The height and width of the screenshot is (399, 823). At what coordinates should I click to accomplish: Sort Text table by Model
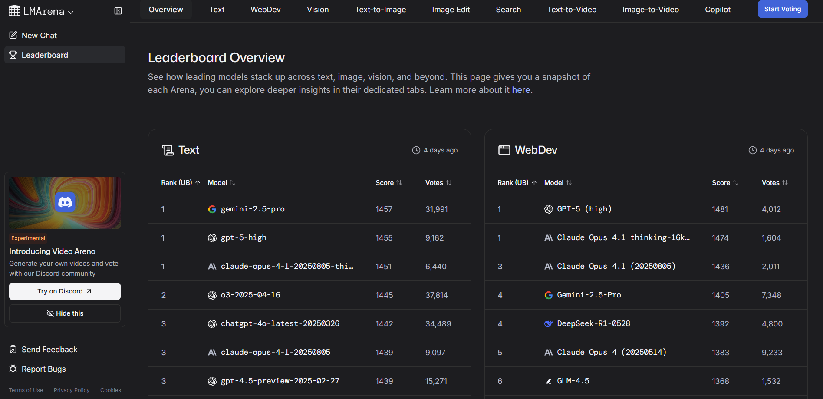(x=221, y=183)
